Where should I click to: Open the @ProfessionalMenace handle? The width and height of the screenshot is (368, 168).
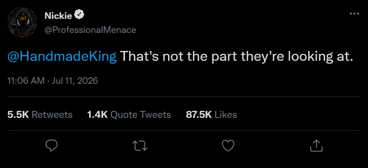coord(90,30)
